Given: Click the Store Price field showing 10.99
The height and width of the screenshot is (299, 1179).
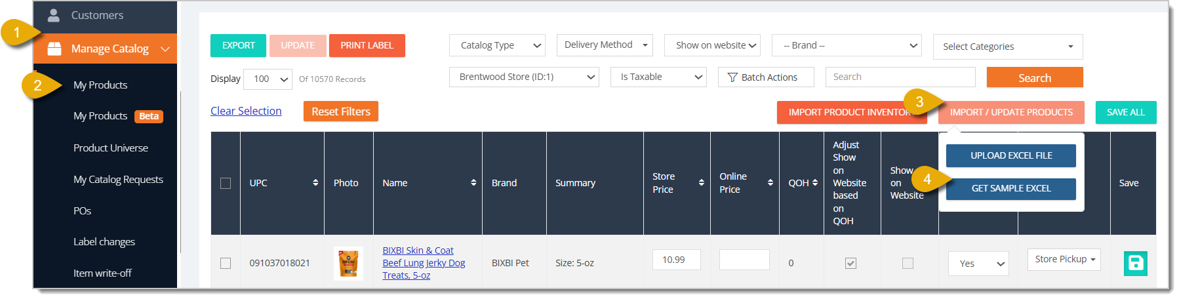Looking at the screenshot, I should click(677, 260).
